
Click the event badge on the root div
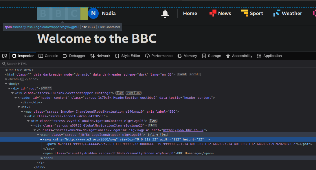click(x=46, y=88)
